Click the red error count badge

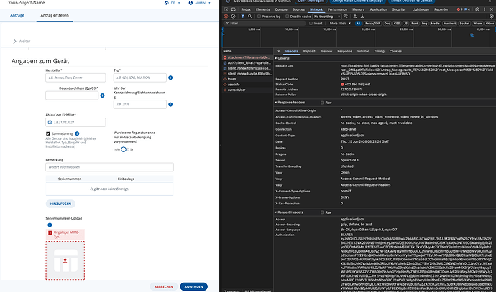click(x=459, y=9)
